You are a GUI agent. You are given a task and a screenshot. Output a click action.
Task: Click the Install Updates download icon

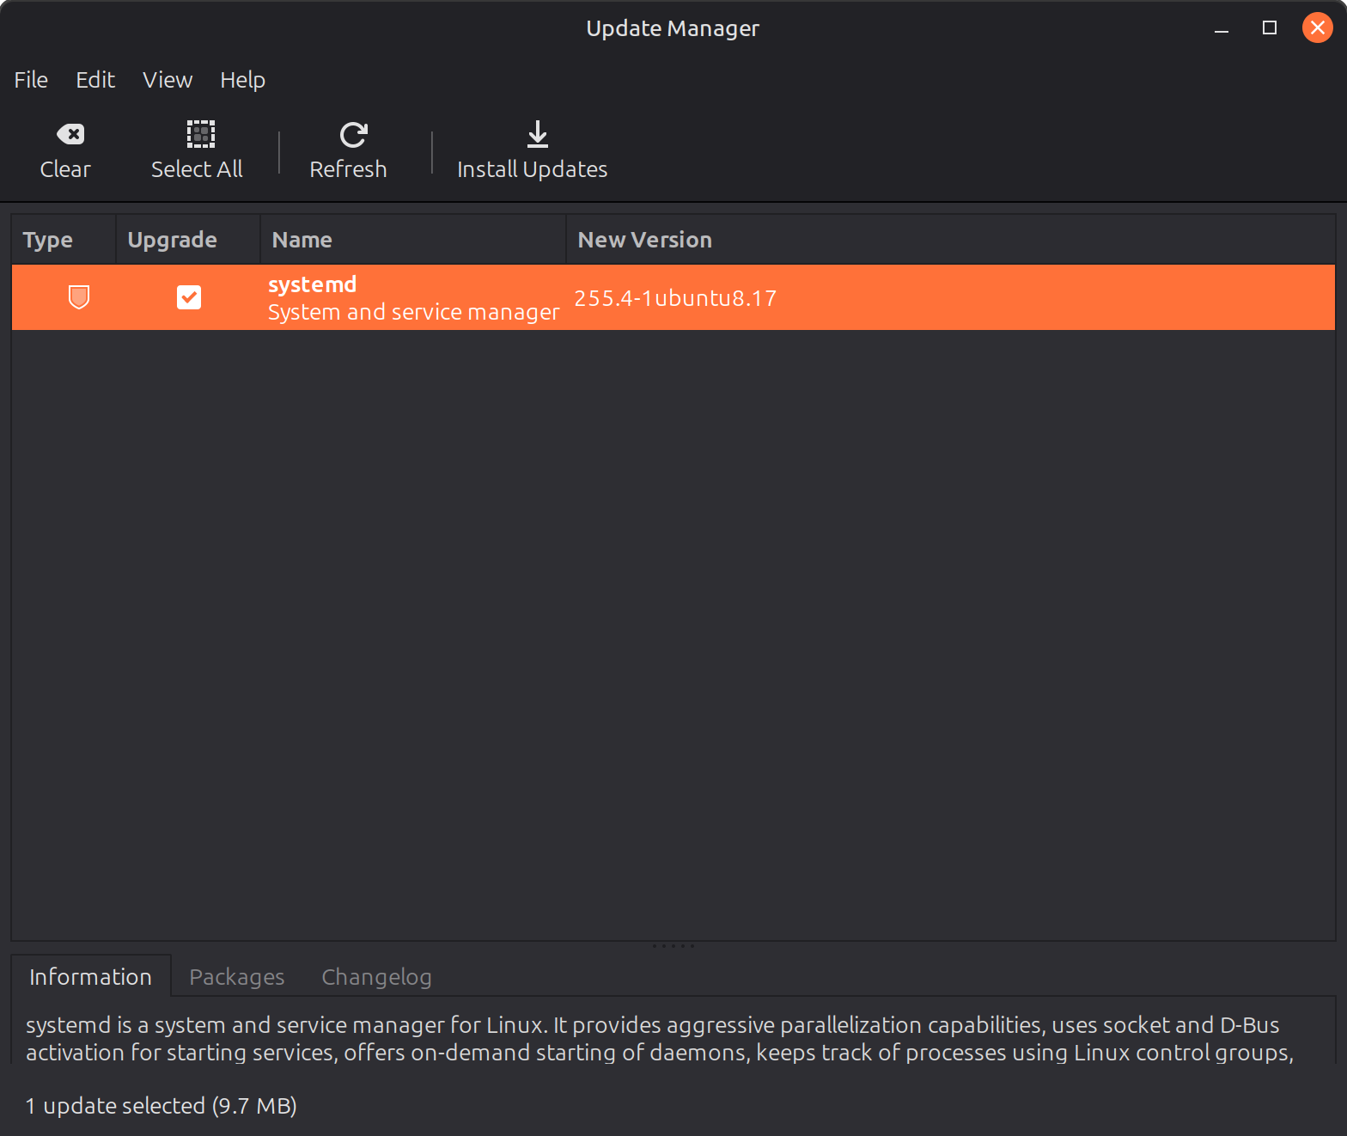click(538, 134)
